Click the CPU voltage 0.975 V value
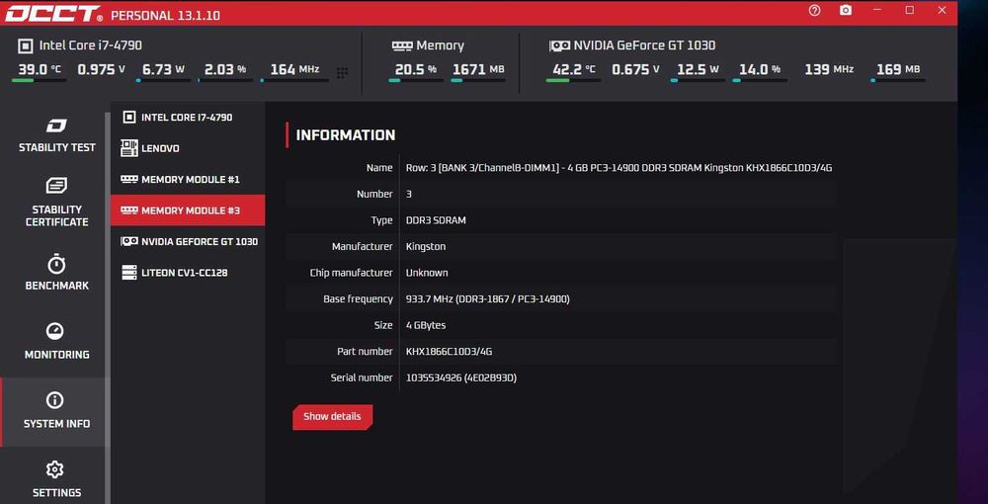Viewport: 988px width, 504px height. click(101, 69)
